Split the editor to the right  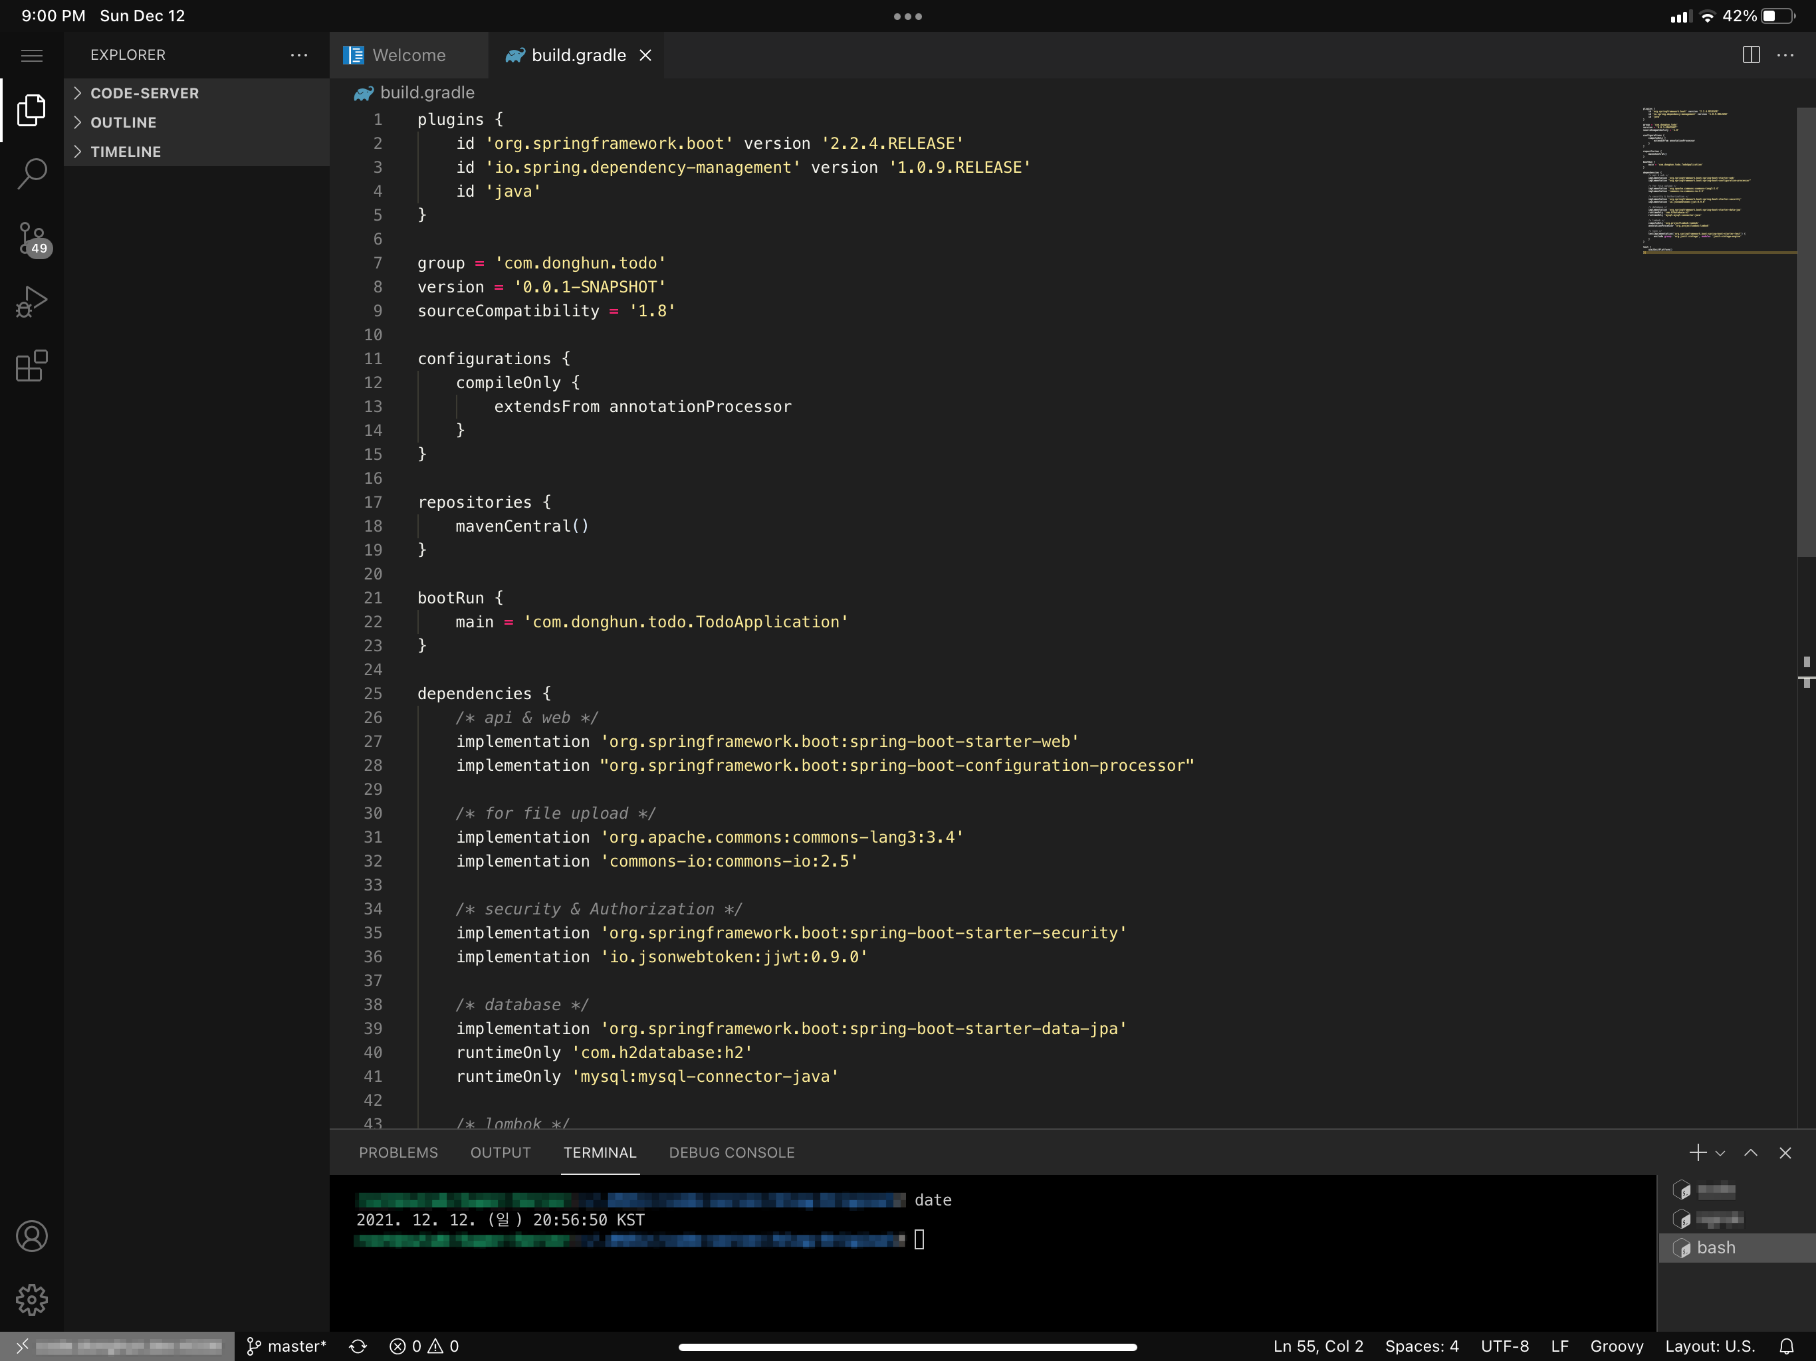coord(1751,55)
